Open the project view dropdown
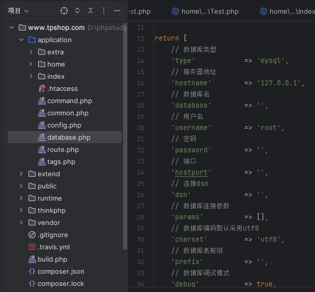 pyautogui.click(x=18, y=11)
